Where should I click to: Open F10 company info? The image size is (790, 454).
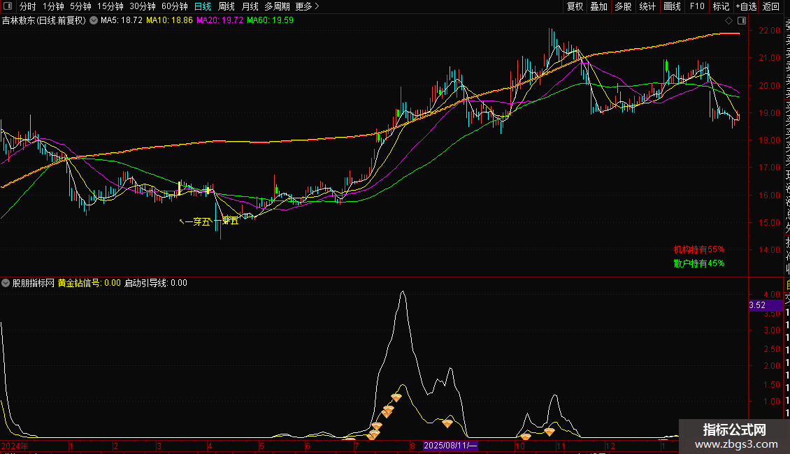[x=697, y=6]
